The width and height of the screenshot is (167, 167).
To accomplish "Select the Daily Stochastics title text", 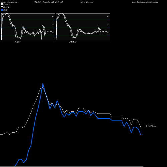I will tap(9, 2).
